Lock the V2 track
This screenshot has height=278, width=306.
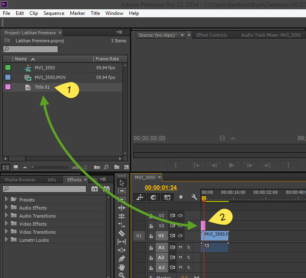pos(151,226)
